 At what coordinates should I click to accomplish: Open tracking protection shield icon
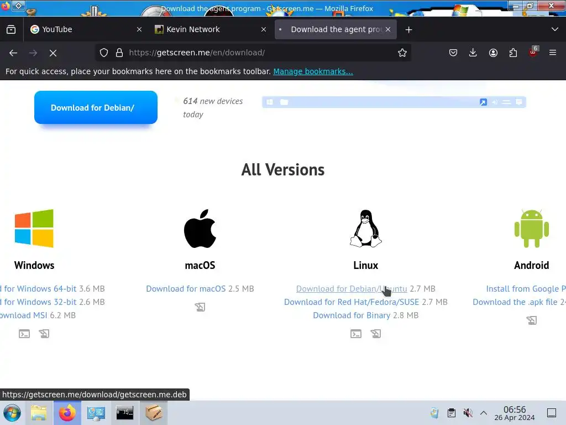coord(104,53)
